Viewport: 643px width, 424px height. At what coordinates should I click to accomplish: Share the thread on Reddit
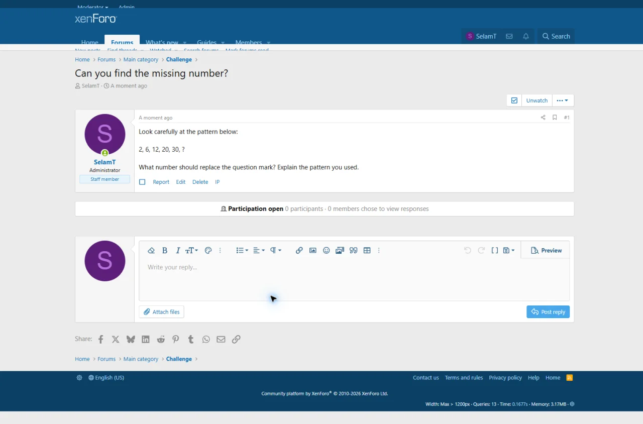click(x=161, y=339)
